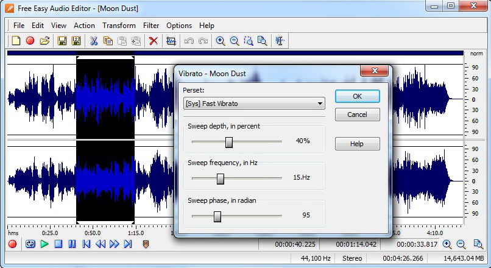Click the Sweep depth slider handle
The width and height of the screenshot is (491, 268).
(x=229, y=141)
